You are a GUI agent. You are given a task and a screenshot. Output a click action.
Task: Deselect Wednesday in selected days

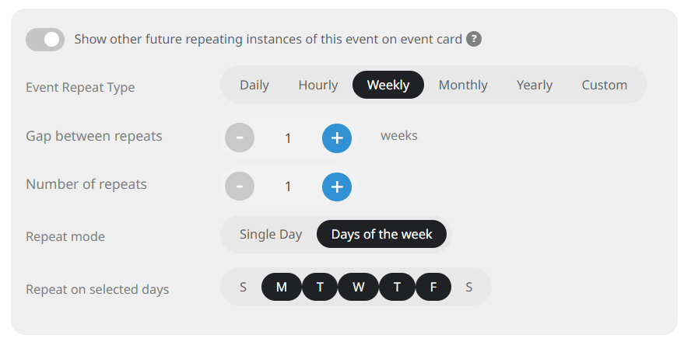point(358,287)
